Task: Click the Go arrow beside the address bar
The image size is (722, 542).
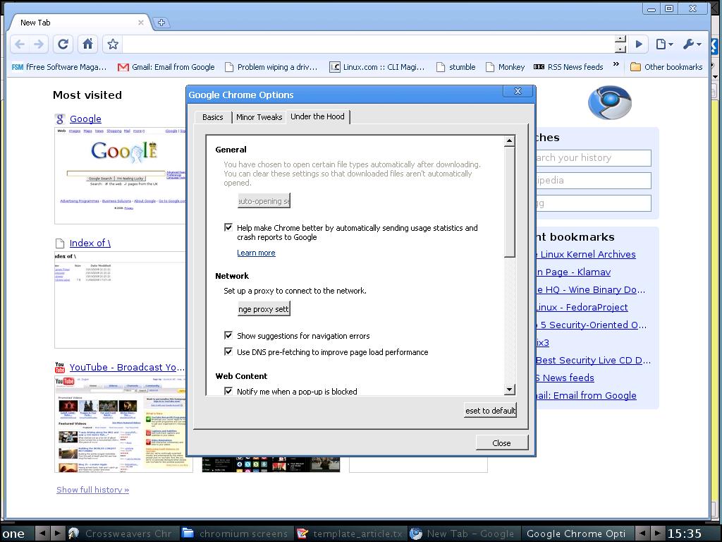Action: click(x=639, y=44)
